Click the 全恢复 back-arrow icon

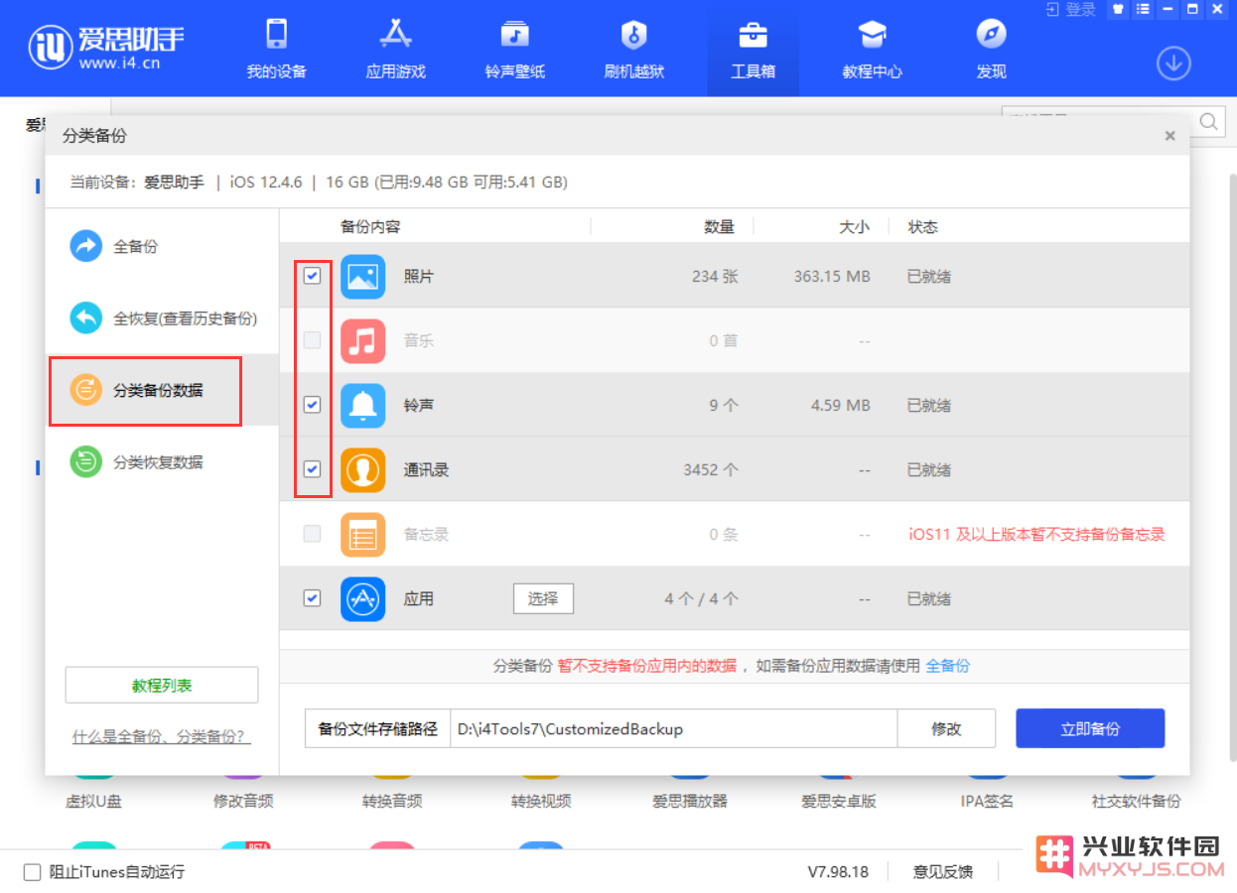click(86, 319)
